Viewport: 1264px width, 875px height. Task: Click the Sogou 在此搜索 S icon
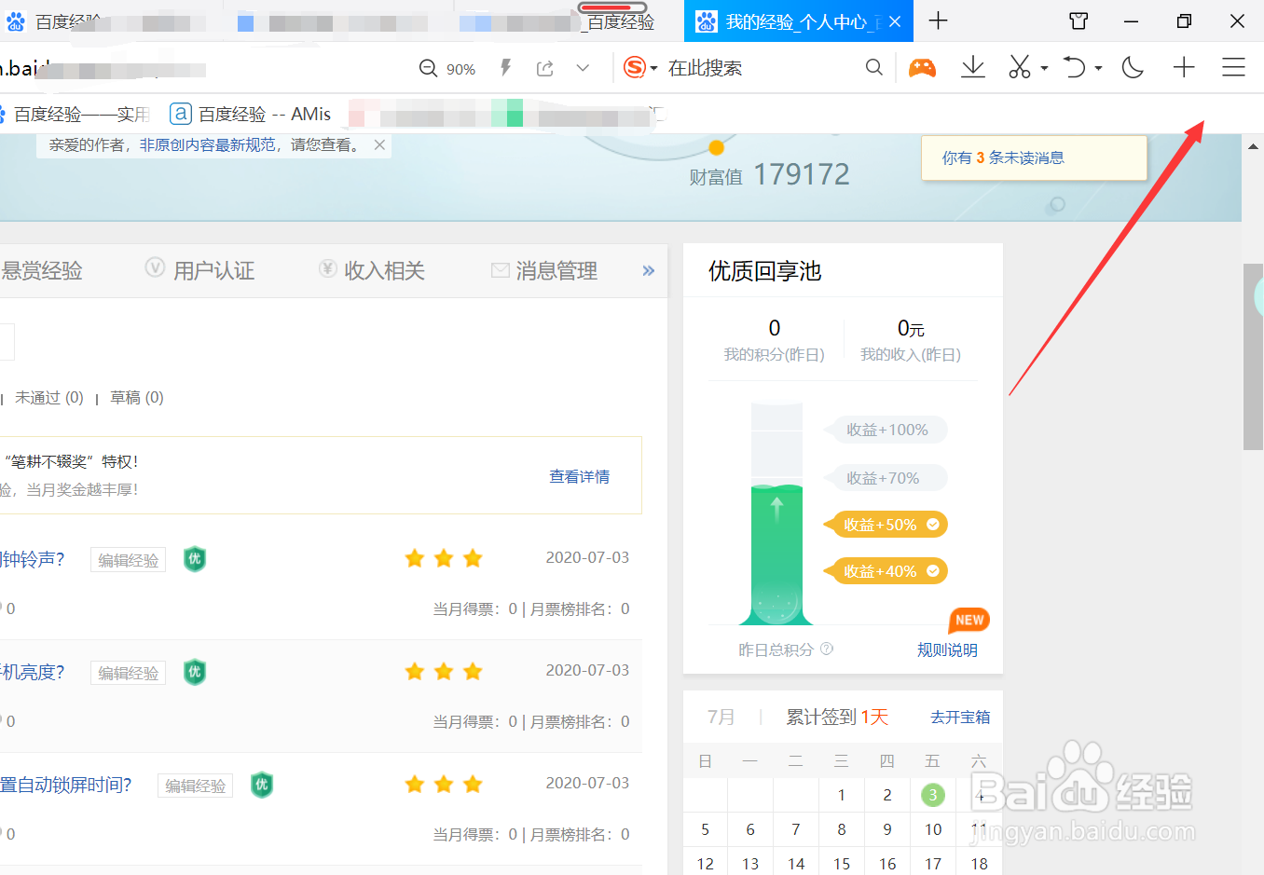[633, 67]
